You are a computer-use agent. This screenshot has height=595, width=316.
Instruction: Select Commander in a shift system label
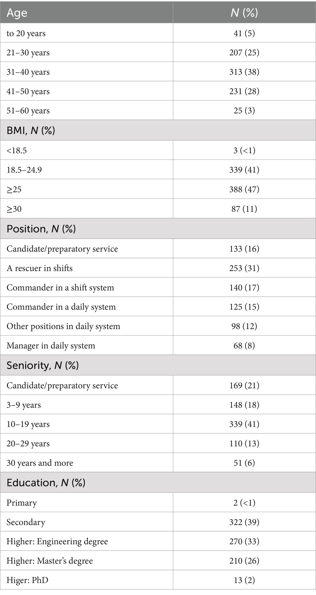60,288
